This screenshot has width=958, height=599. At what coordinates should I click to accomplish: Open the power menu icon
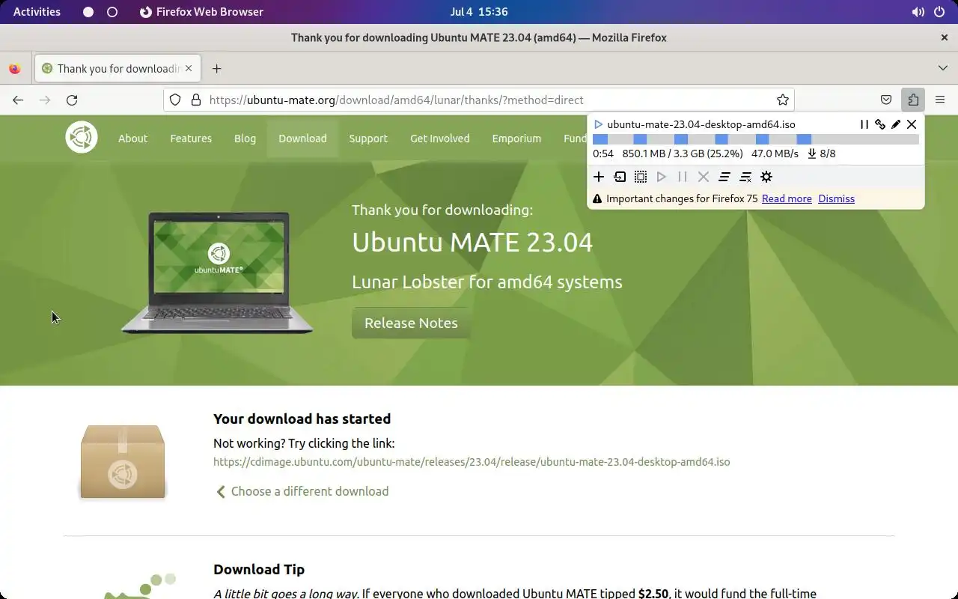click(939, 12)
